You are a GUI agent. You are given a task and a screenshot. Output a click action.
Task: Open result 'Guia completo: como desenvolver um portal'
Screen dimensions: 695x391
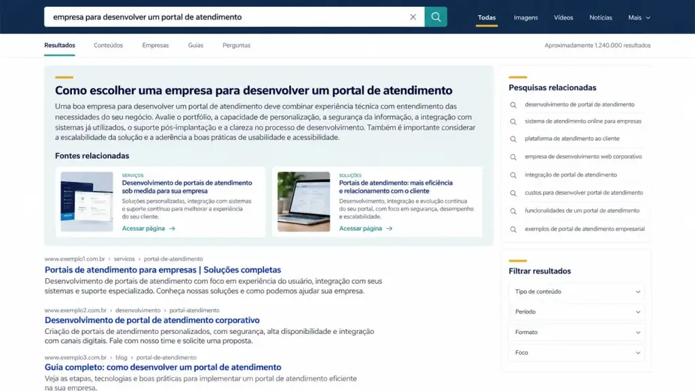click(163, 367)
